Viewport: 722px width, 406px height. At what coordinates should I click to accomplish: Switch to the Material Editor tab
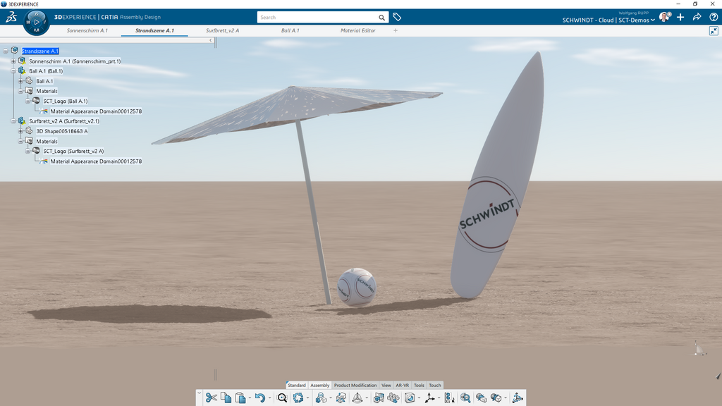(358, 31)
